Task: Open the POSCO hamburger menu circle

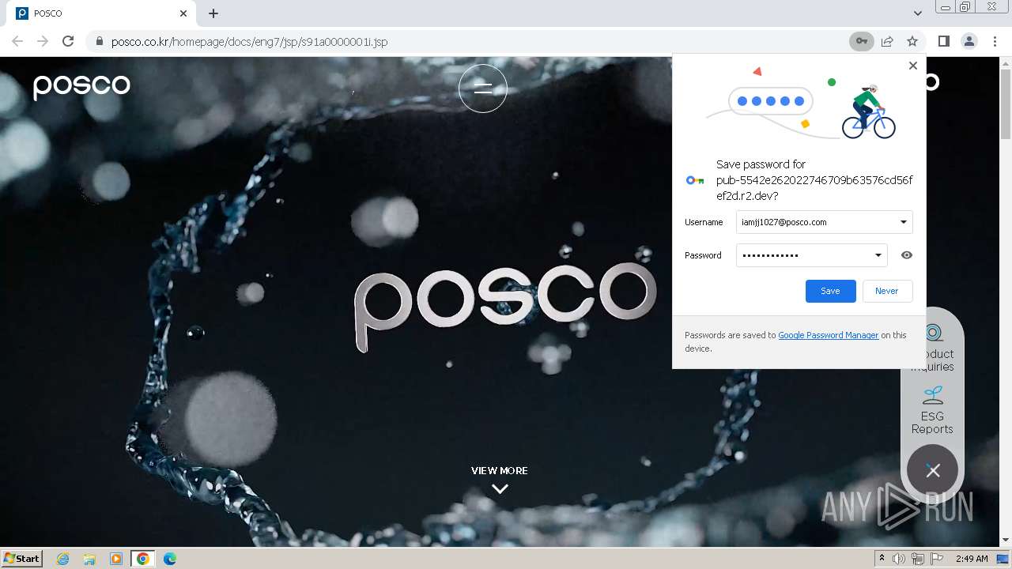Action: click(483, 88)
